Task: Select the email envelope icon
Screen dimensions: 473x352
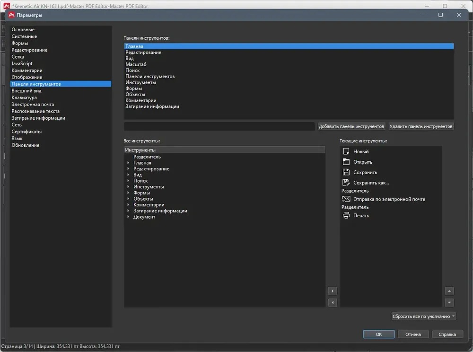Action: tap(346, 199)
